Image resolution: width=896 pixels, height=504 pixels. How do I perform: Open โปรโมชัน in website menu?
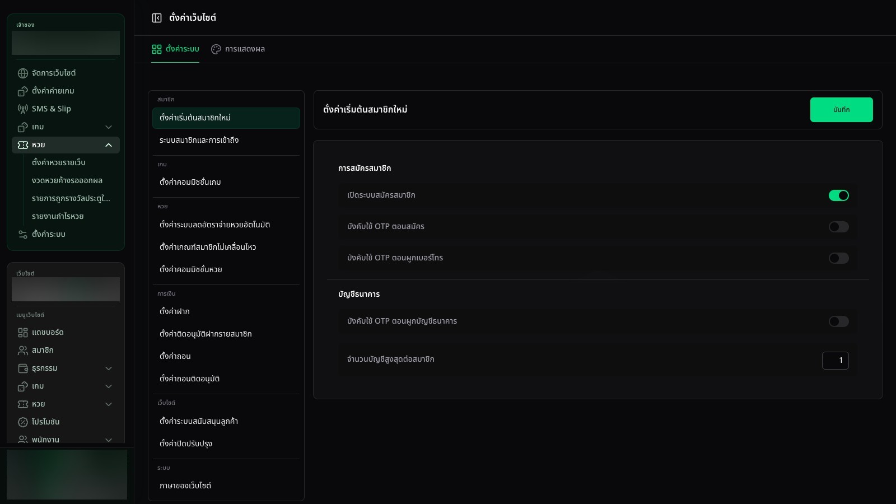[x=66, y=422]
